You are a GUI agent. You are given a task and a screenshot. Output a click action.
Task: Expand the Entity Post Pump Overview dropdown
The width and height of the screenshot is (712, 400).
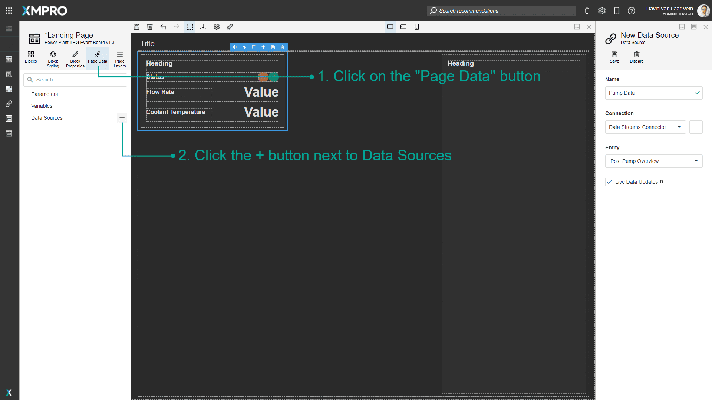(653, 161)
